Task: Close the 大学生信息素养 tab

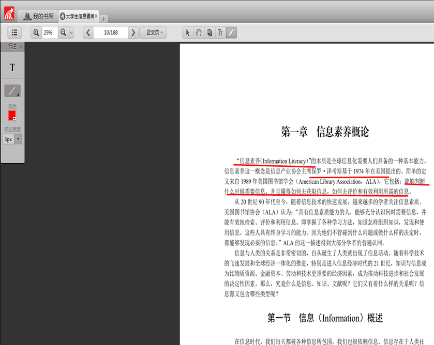Action: 96,16
